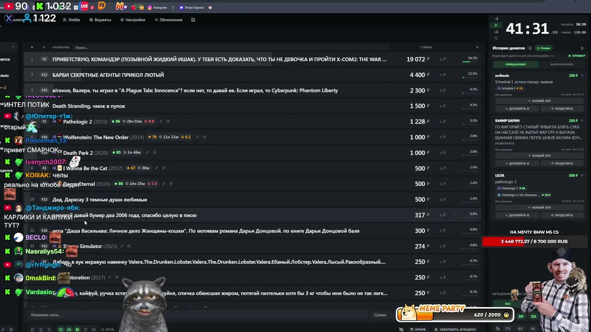Create new lot from LELYA donation
This screenshot has height=332, width=591.
(539, 207)
